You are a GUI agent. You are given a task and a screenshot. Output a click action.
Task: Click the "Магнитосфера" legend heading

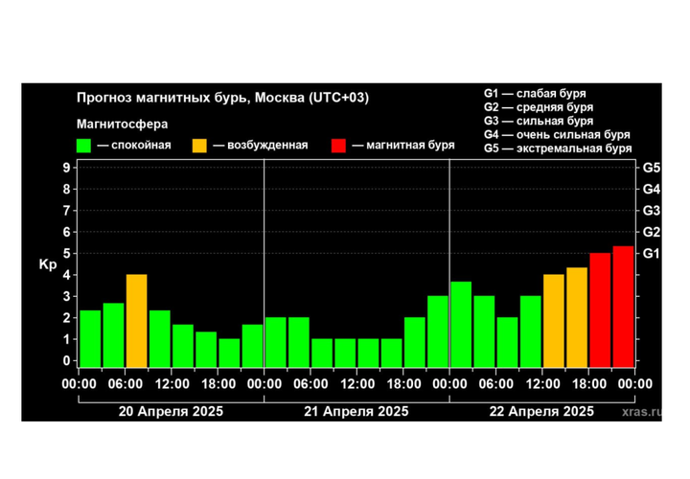[x=122, y=124]
